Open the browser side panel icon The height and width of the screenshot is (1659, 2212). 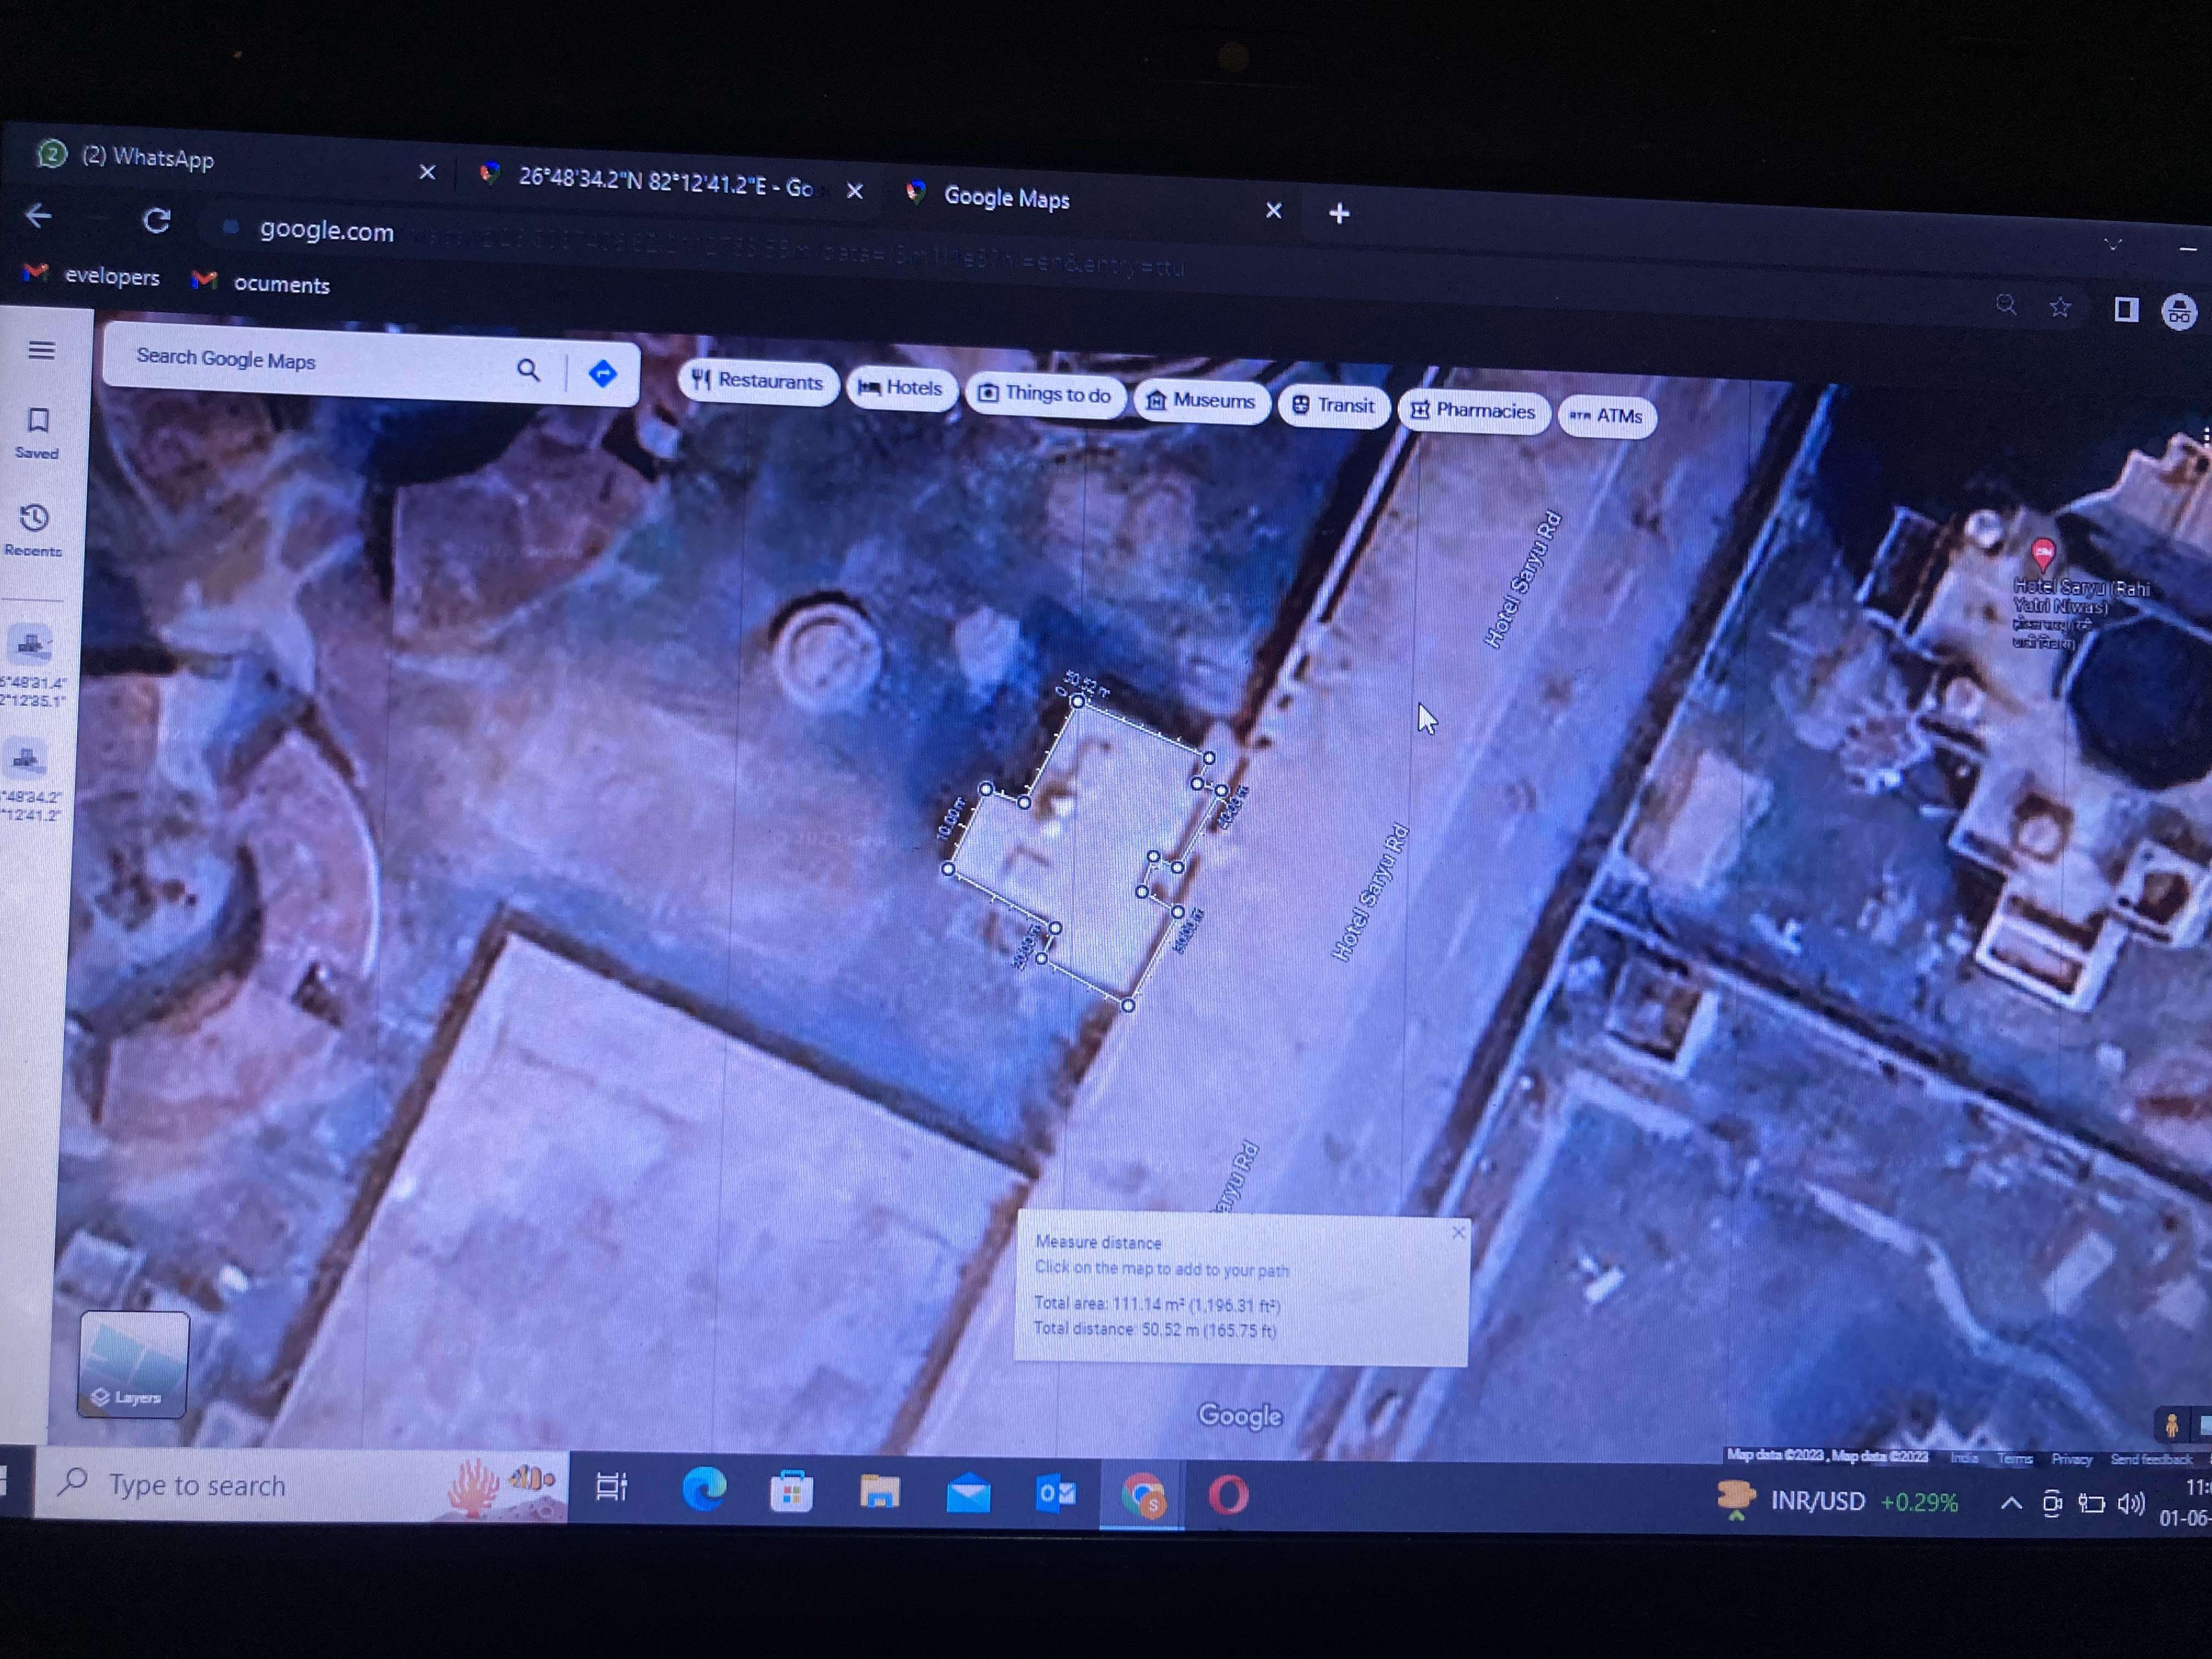click(x=2126, y=310)
